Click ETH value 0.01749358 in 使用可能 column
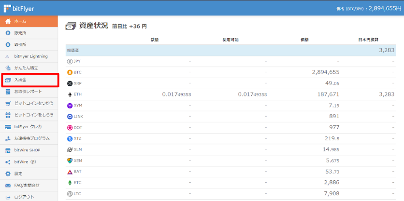 tap(252, 94)
